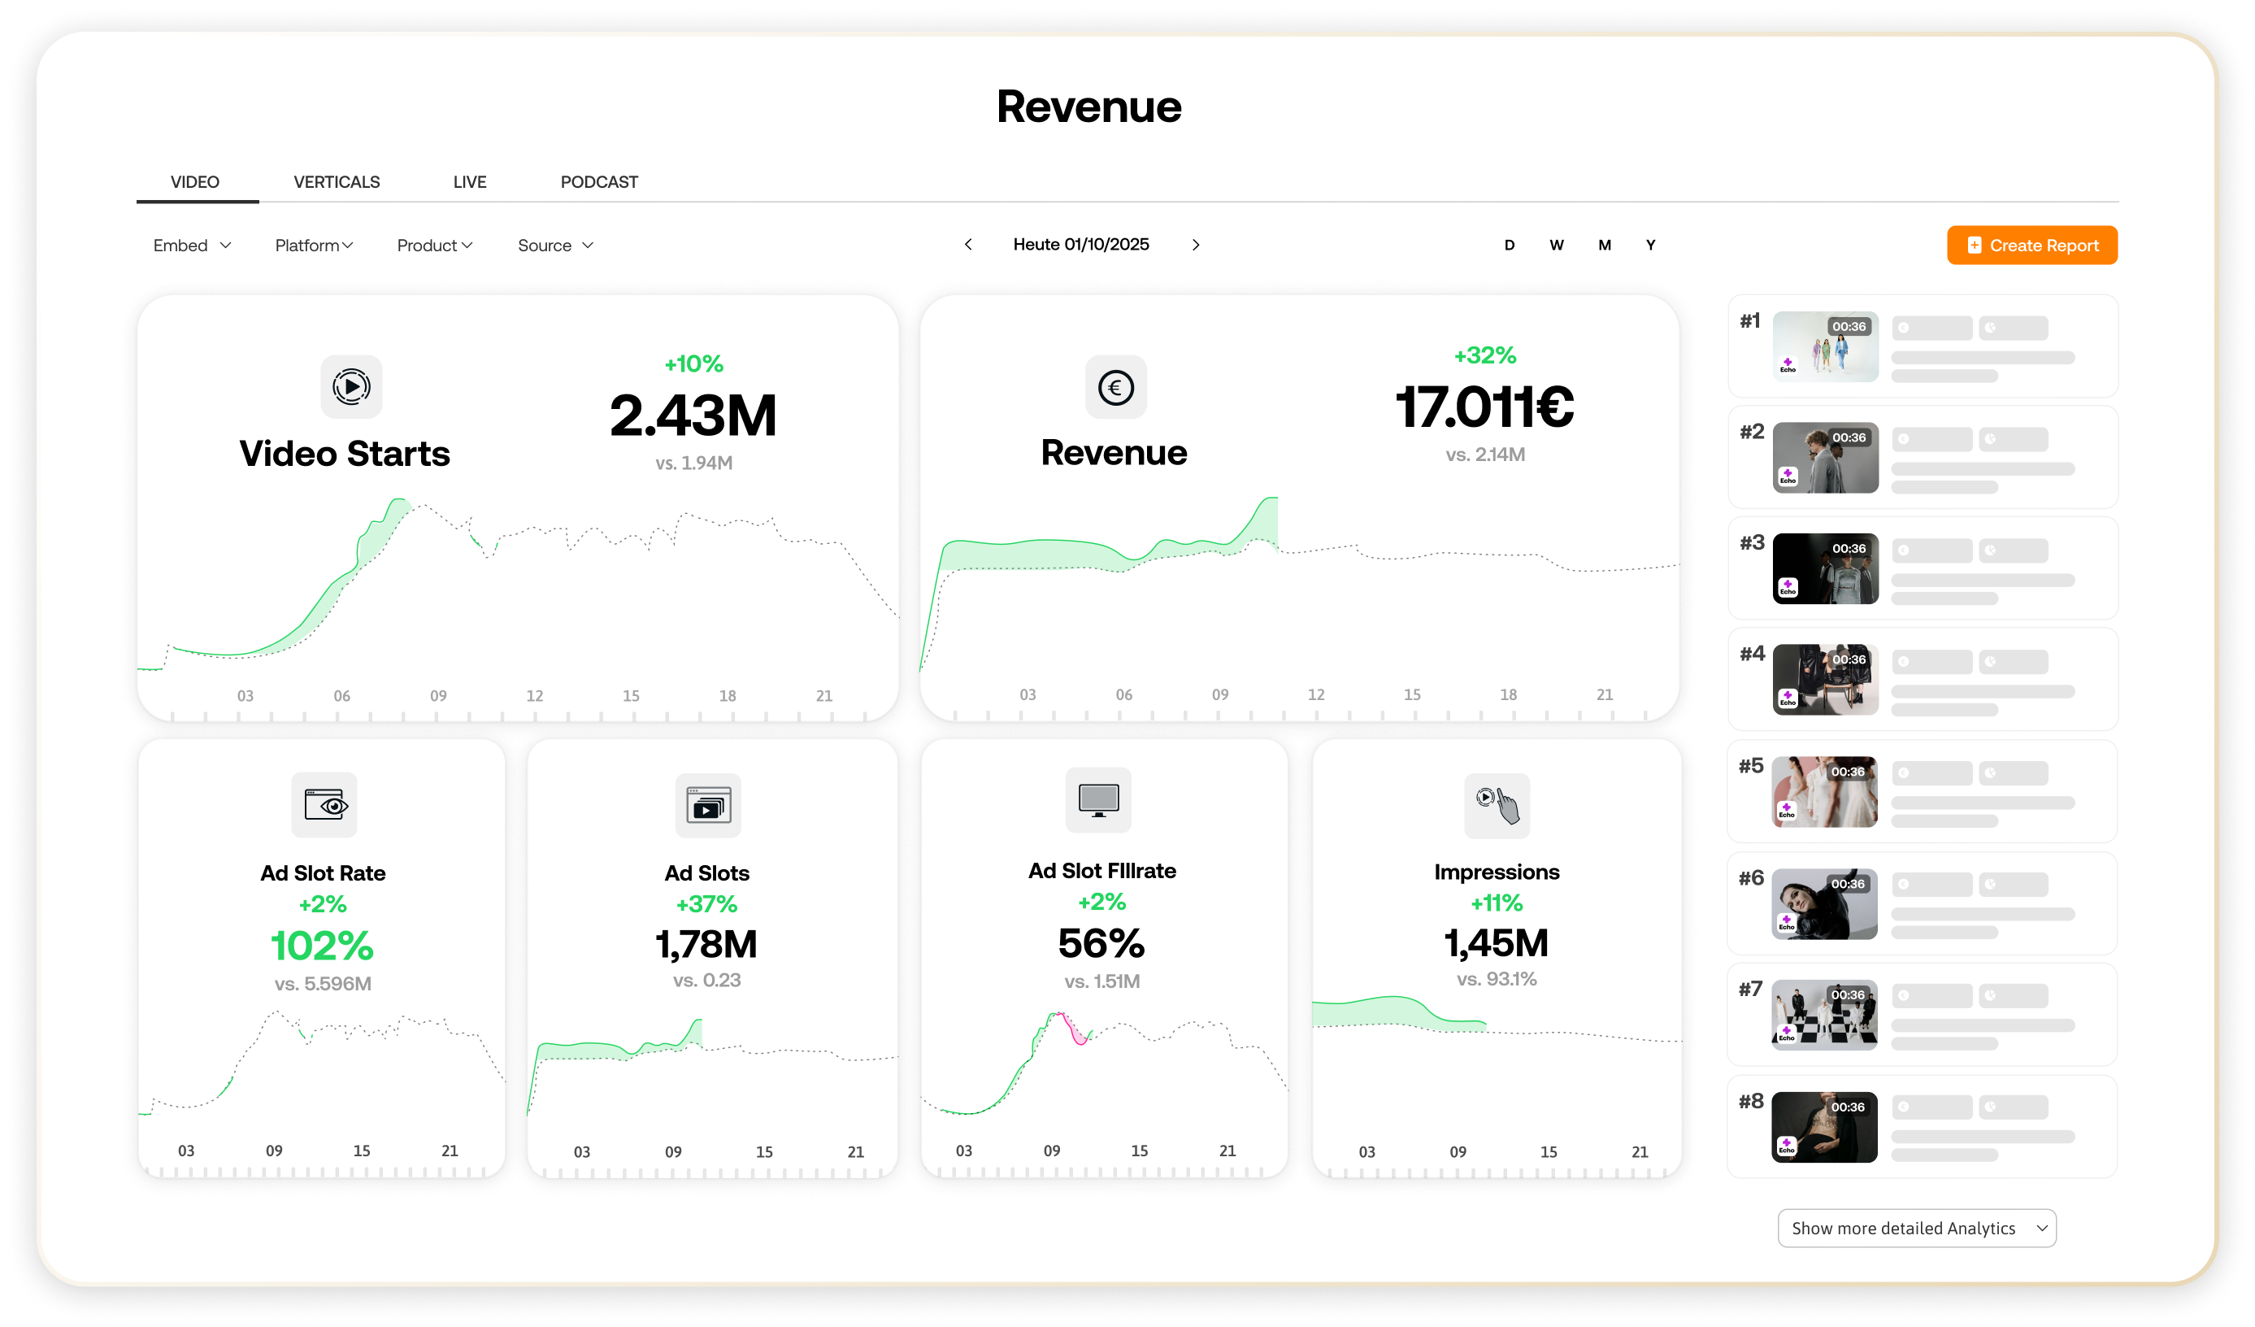Open the Embed filter dropdown

click(x=192, y=246)
